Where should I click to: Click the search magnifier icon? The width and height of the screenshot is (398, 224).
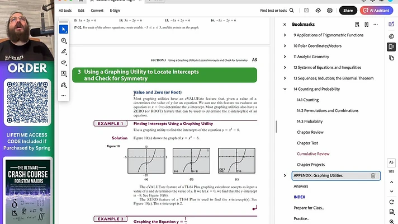292,11
